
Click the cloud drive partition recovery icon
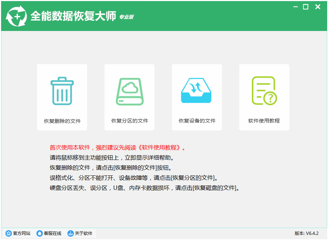tap(130, 92)
